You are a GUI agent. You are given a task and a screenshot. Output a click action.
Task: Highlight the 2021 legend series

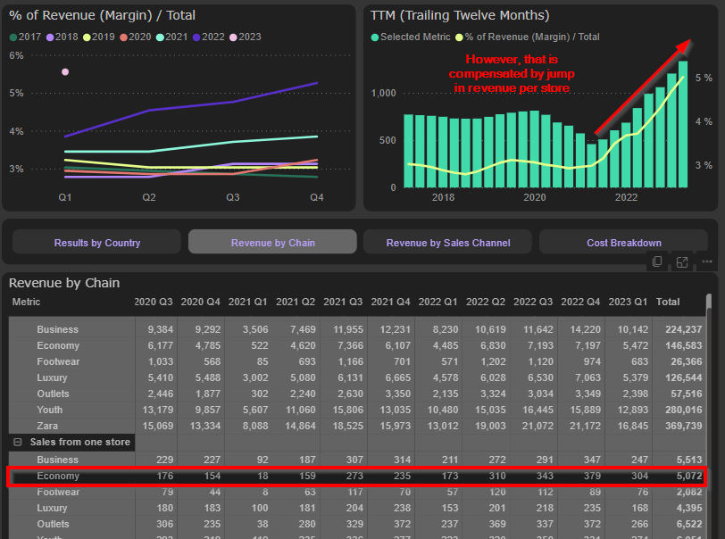click(160, 37)
